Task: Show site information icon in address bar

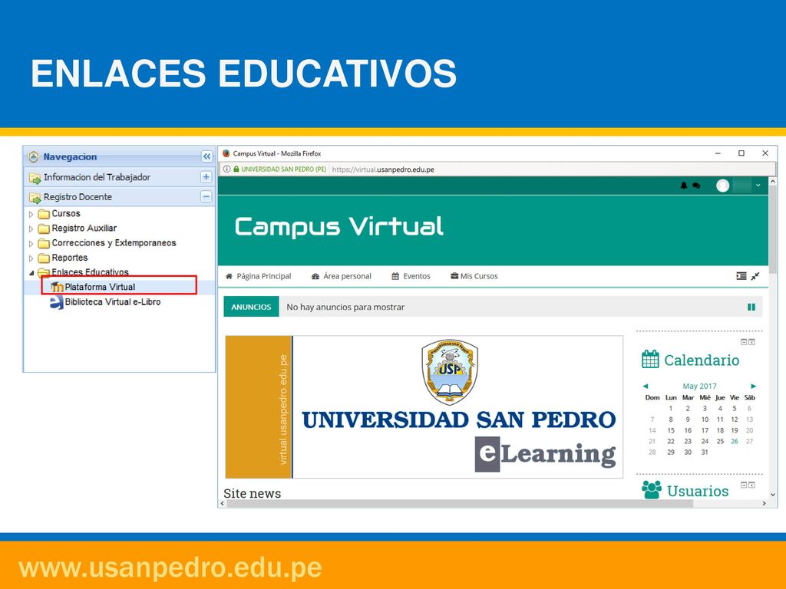Action: pyautogui.click(x=226, y=169)
